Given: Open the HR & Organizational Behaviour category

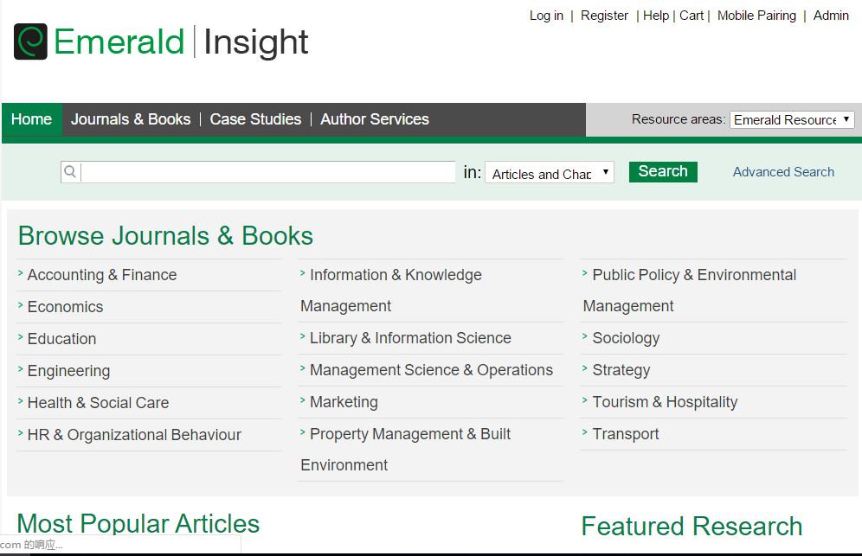Looking at the screenshot, I should [134, 435].
